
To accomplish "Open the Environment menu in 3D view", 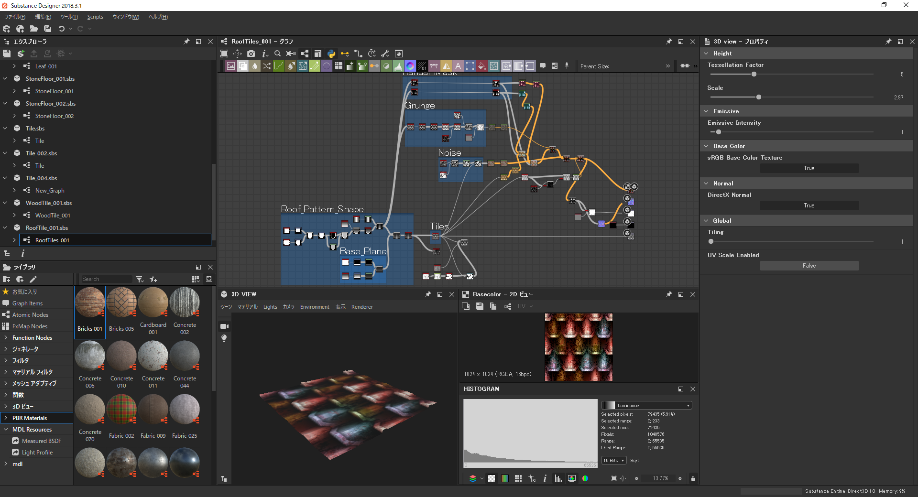I will (x=315, y=307).
